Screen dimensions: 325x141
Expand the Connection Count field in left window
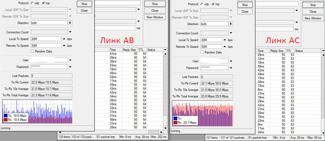(x=70, y=32)
